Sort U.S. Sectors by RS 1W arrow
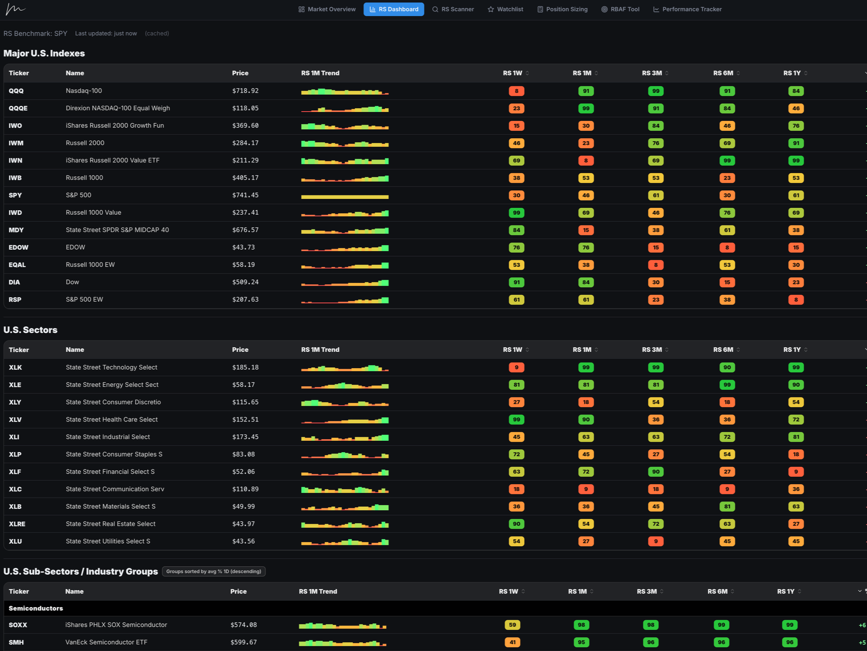The height and width of the screenshot is (651, 867). coord(527,349)
